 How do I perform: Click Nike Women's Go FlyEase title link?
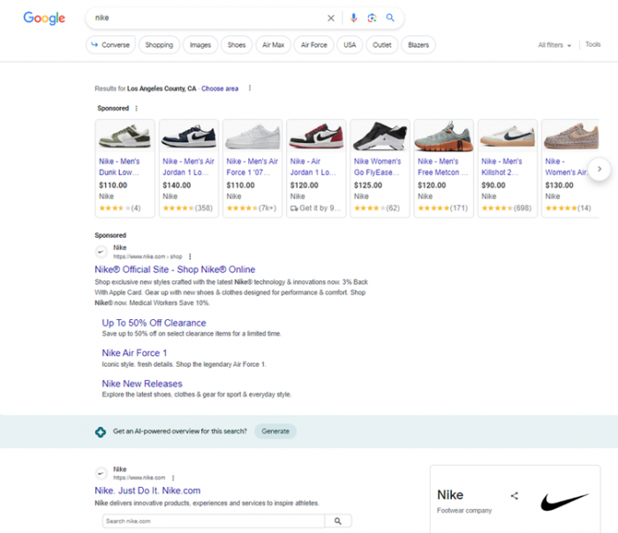pyautogui.click(x=377, y=167)
